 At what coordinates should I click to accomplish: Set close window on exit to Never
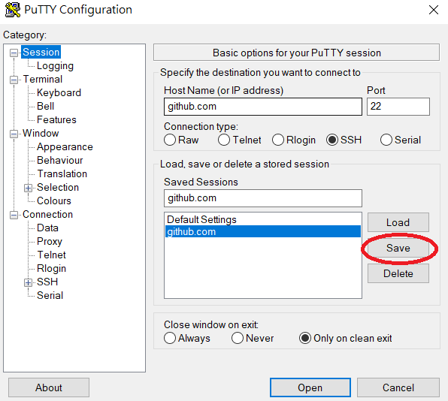[x=238, y=338]
